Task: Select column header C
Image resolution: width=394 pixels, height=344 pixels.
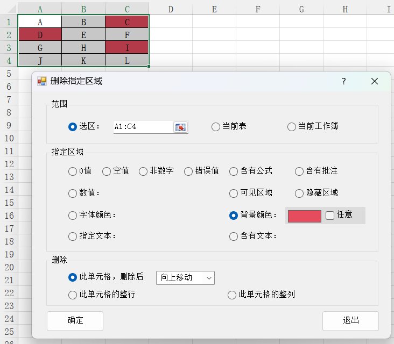Action: (127, 9)
